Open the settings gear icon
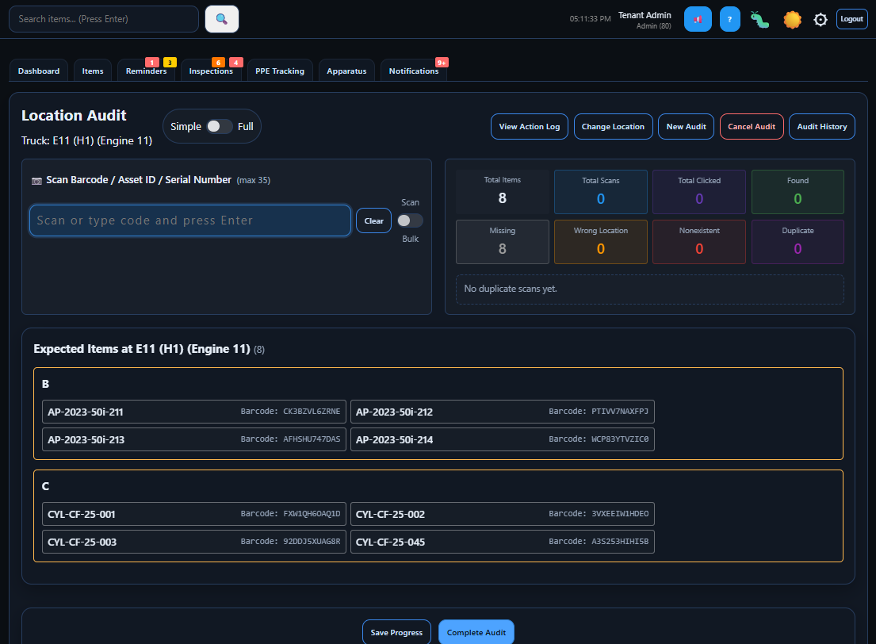 click(x=820, y=19)
